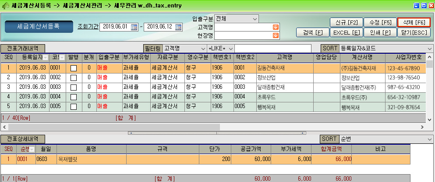The image size is (435, 182).
Task: Click the top grid scroll-up arrow
Action: [430, 57]
